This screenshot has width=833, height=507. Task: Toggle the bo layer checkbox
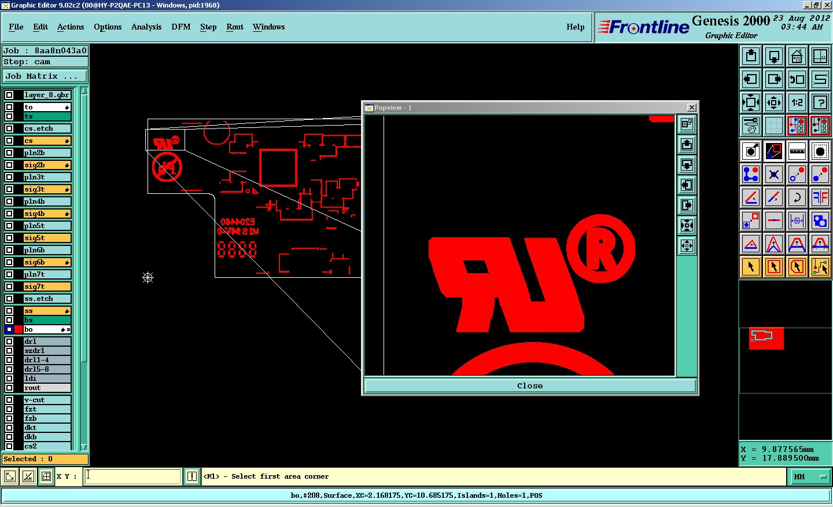click(x=9, y=329)
